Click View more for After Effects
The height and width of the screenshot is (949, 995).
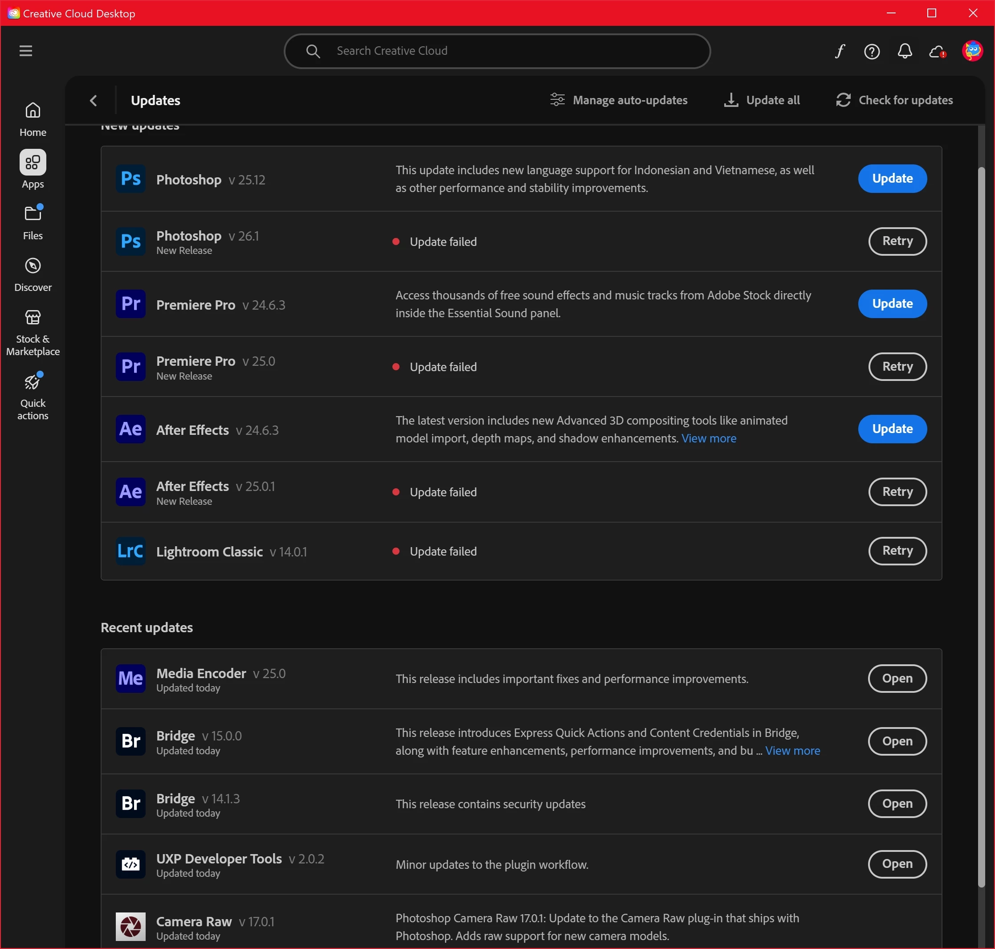click(708, 438)
